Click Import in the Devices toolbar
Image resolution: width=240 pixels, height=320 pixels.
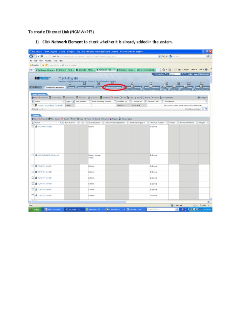coord(105,119)
